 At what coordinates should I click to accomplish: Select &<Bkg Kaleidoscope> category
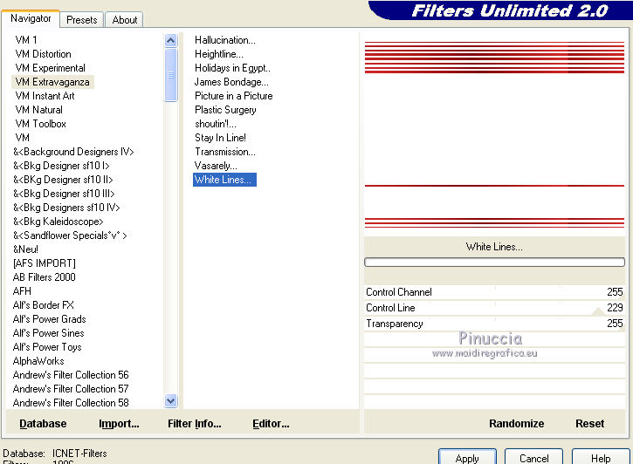pos(58,222)
